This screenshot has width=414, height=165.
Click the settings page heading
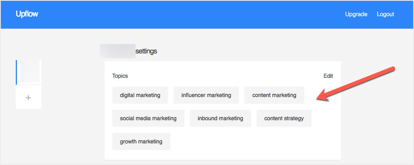146,51
